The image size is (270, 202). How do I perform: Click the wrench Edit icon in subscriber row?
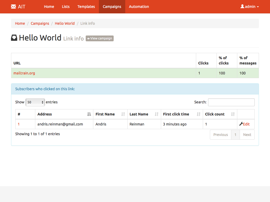click(241, 124)
